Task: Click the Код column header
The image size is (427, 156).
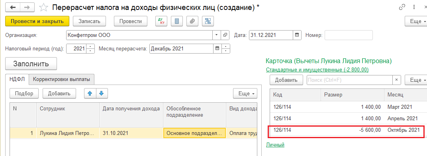Action: coord(296,95)
